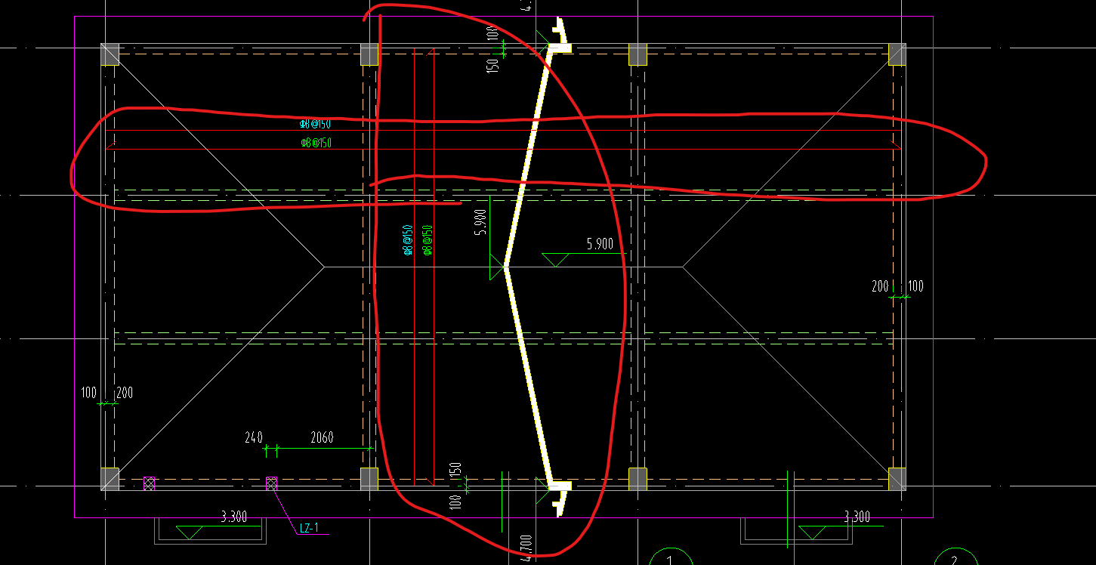The width and height of the screenshot is (1096, 565).
Task: Pick the 200 dimension text on the right wall
Action: [880, 286]
